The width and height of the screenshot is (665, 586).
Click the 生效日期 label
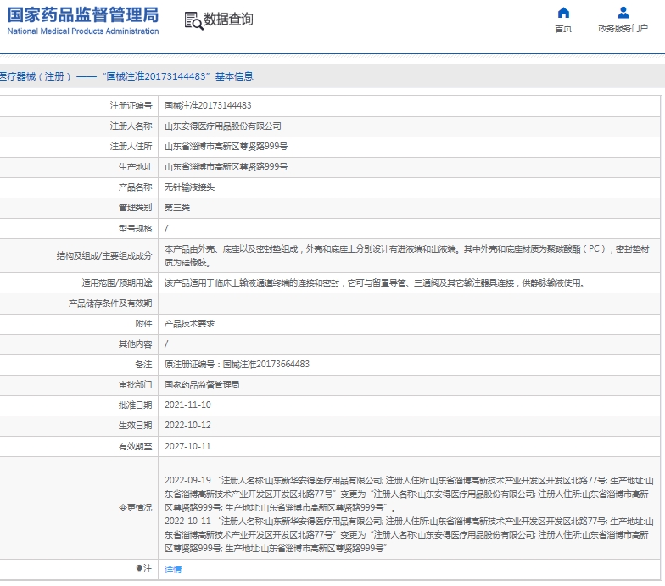[136, 426]
